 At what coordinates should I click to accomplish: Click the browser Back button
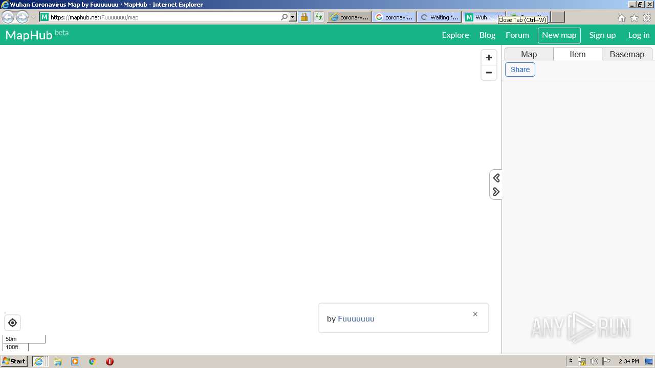point(8,17)
